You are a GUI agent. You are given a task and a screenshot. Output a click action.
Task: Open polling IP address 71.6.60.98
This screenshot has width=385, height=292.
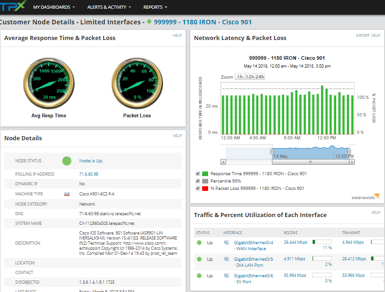click(88, 174)
